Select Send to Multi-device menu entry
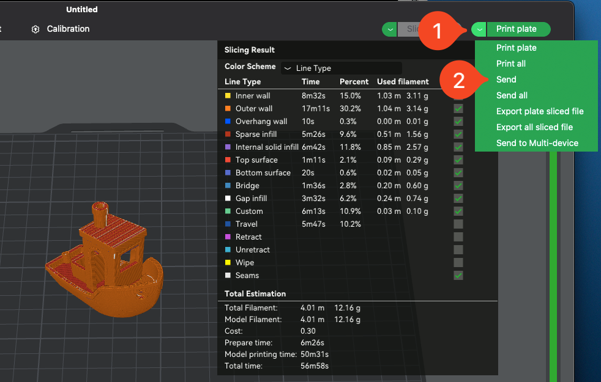601x382 pixels. click(537, 143)
